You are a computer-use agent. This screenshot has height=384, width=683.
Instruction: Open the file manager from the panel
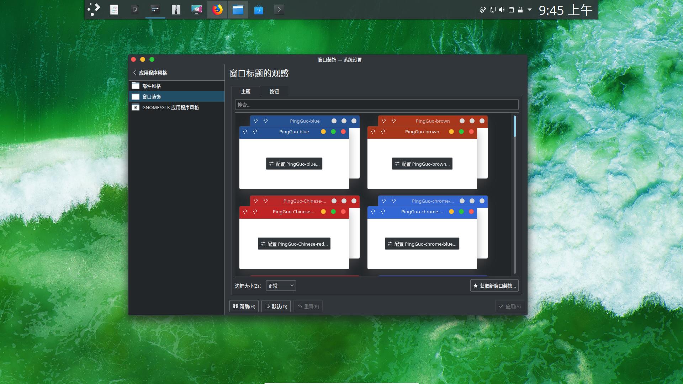pos(238,10)
